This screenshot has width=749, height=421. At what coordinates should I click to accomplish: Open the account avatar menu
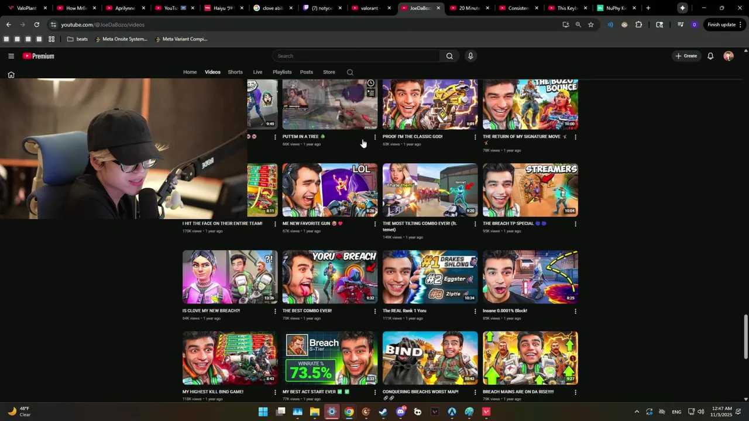pos(729,56)
